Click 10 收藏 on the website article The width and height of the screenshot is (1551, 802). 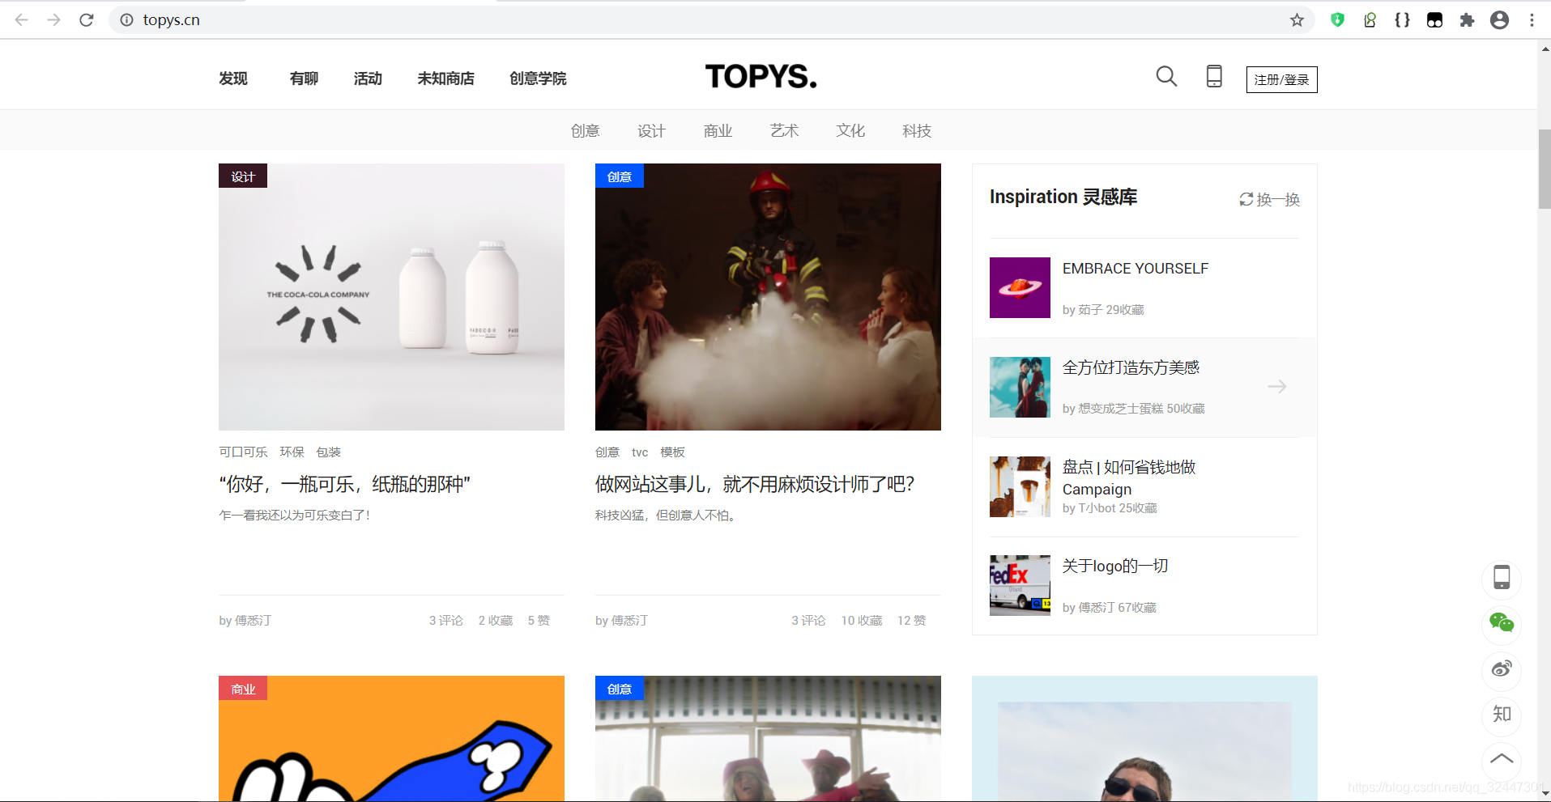[862, 621]
